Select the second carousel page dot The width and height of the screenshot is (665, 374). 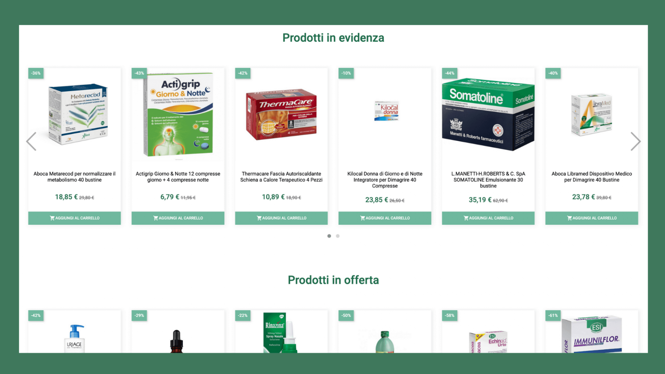coord(338,236)
